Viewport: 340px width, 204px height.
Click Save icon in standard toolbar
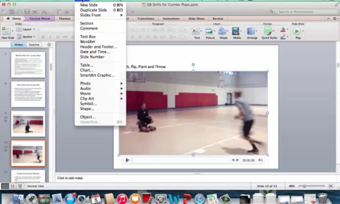[x=27, y=11]
